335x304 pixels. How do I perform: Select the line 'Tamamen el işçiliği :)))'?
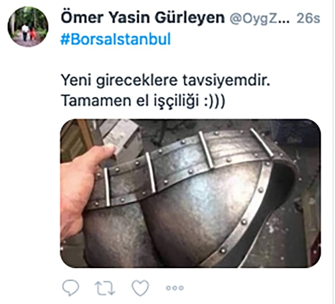click(x=143, y=100)
